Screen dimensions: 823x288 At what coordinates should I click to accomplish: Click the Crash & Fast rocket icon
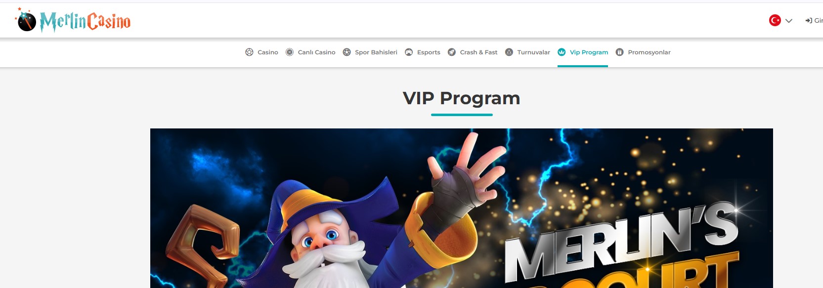[452, 52]
